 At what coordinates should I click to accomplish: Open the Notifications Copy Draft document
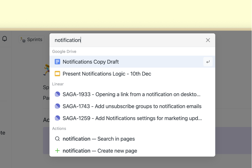coord(91,62)
